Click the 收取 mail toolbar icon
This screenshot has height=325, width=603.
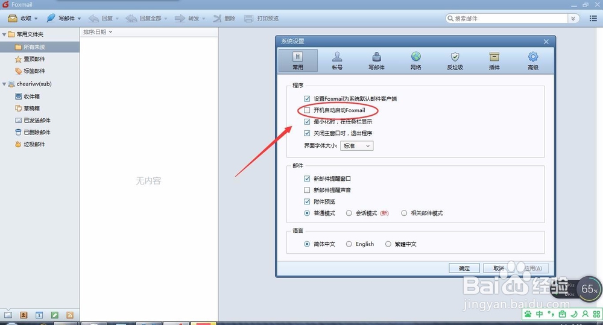point(13,18)
